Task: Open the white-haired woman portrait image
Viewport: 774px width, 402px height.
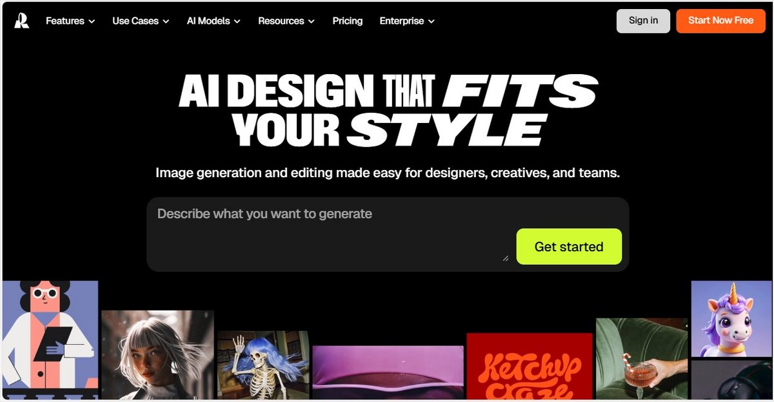Action: [x=157, y=354]
